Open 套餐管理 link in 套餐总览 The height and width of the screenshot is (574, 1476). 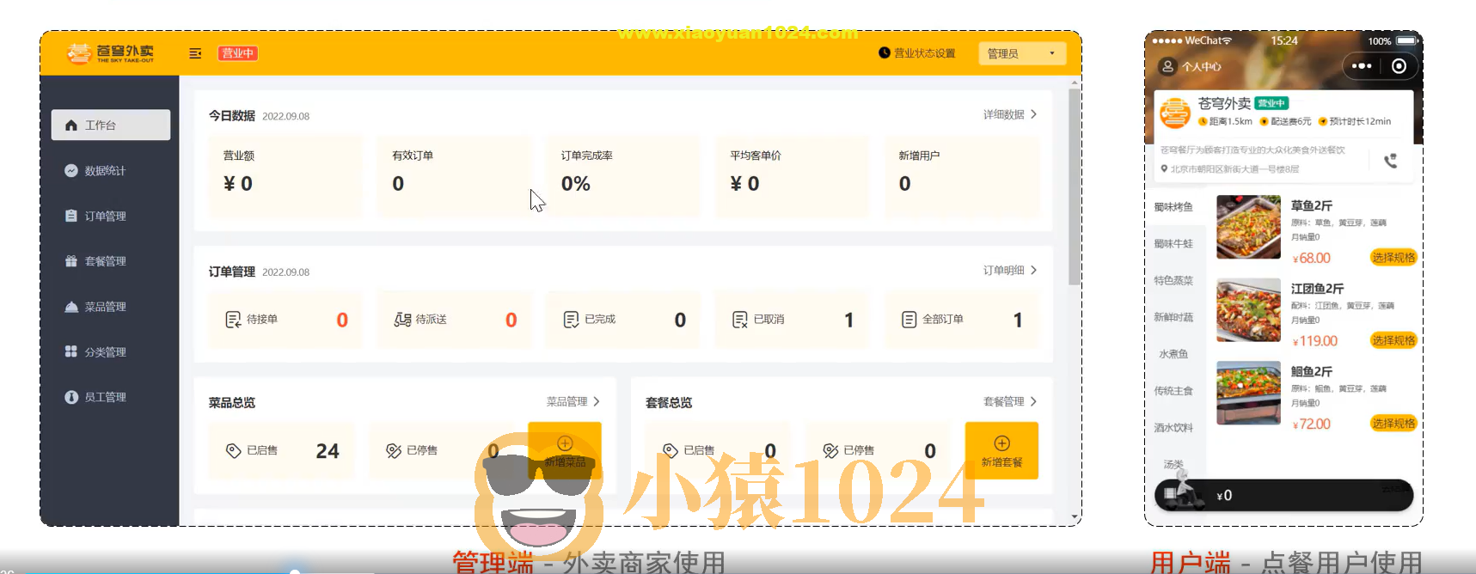pos(1010,401)
